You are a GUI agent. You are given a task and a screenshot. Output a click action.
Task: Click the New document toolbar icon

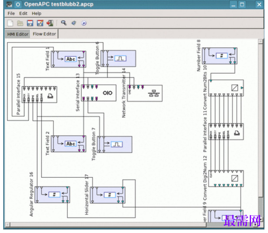pos(10,23)
